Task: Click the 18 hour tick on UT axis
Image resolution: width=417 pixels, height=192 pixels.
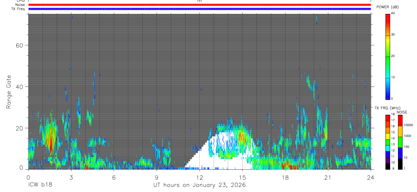Action: [x=285, y=177]
